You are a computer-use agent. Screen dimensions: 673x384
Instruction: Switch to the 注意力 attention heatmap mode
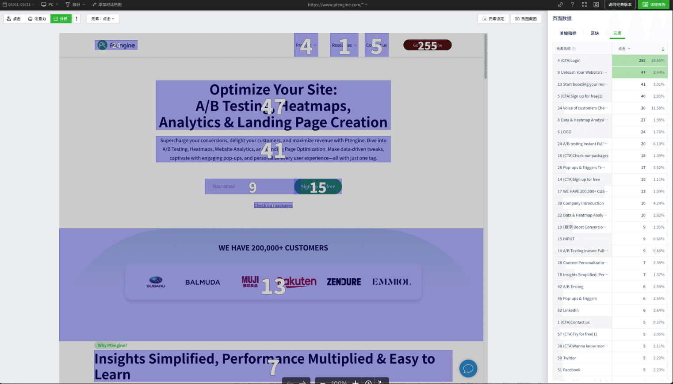pyautogui.click(x=38, y=19)
